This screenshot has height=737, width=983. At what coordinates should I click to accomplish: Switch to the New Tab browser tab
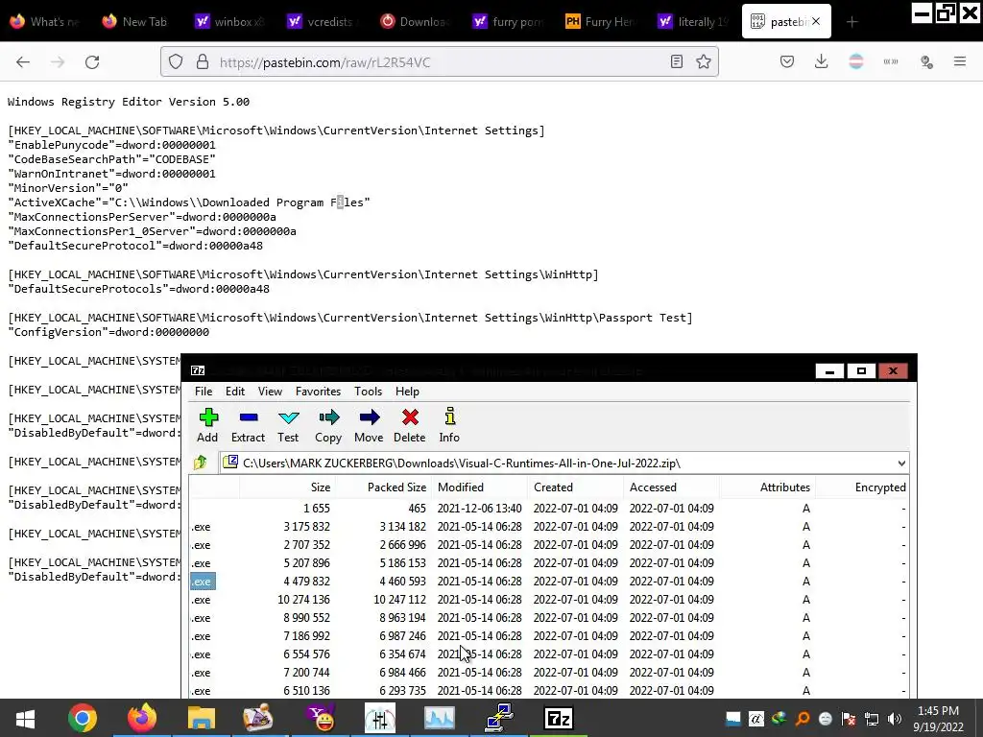pyautogui.click(x=135, y=21)
